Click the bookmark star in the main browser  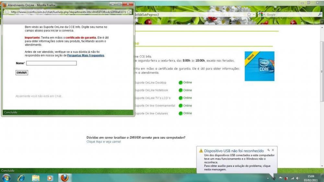(x=249, y=15)
